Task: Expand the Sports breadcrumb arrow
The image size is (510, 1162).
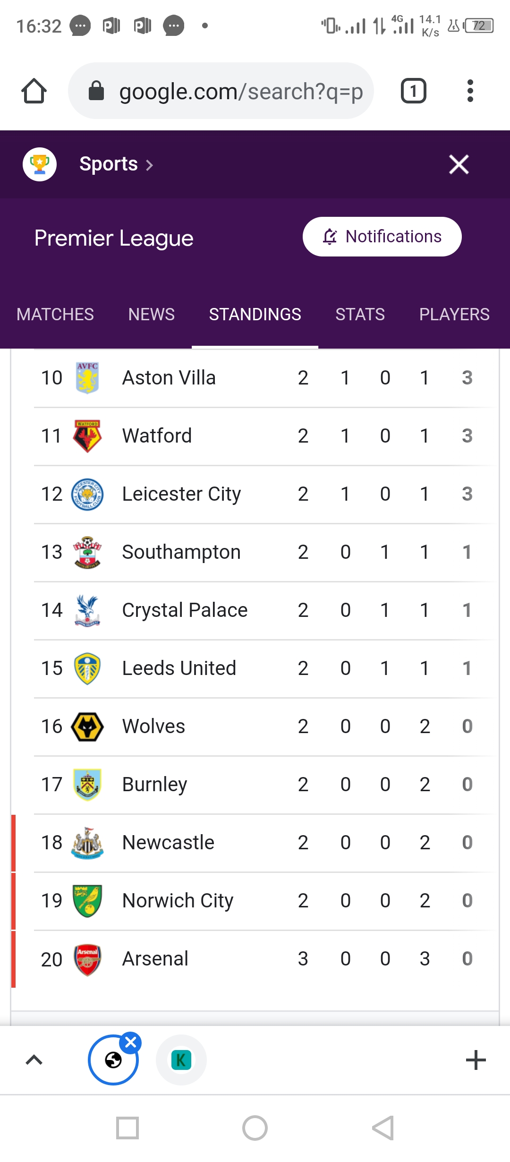Action: 150,165
